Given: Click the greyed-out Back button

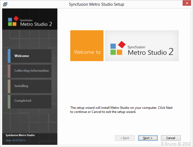Looking at the screenshot, I should coord(125,138).
